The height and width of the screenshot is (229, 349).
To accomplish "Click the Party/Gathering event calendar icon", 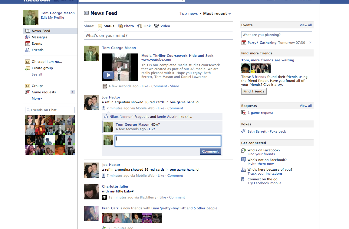I will tap(244, 43).
